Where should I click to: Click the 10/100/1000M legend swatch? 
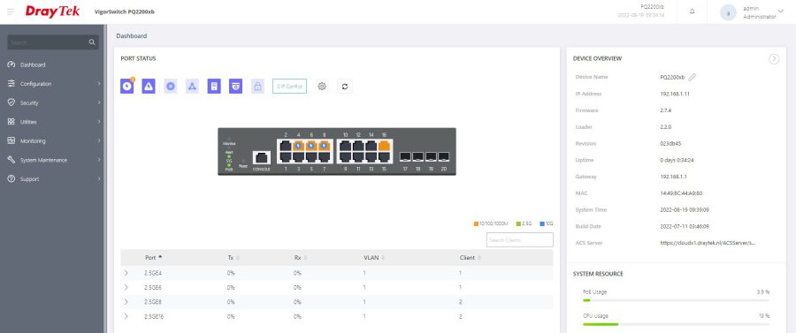coord(476,223)
